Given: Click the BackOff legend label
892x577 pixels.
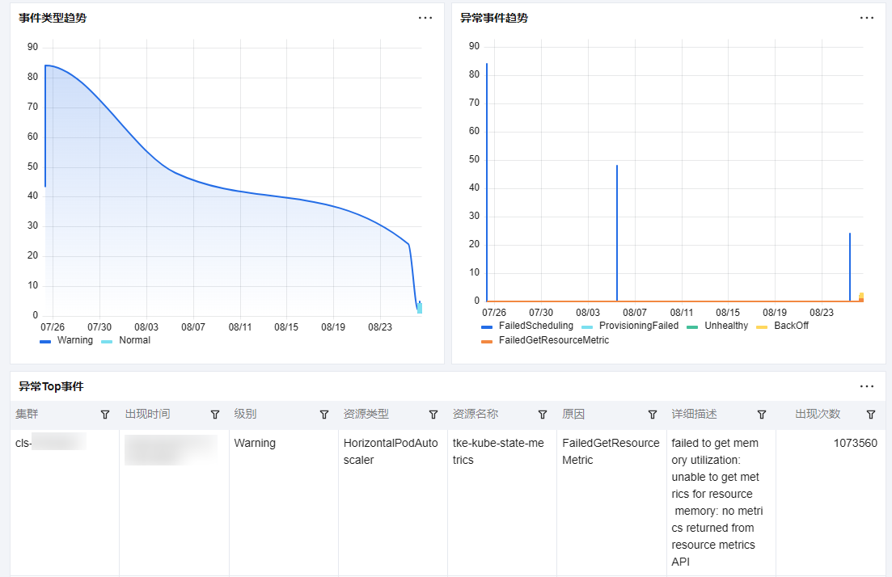Looking at the screenshot, I should [x=791, y=326].
